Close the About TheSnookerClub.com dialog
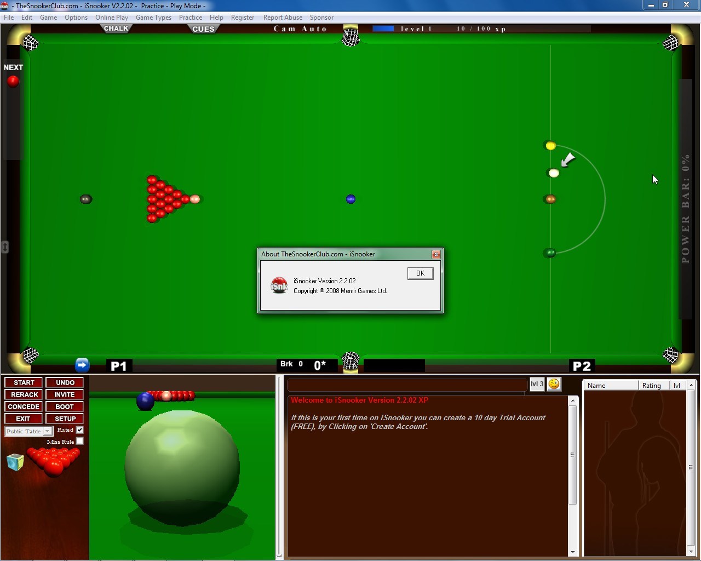Viewport: 701px width, 561px height. coord(436,254)
